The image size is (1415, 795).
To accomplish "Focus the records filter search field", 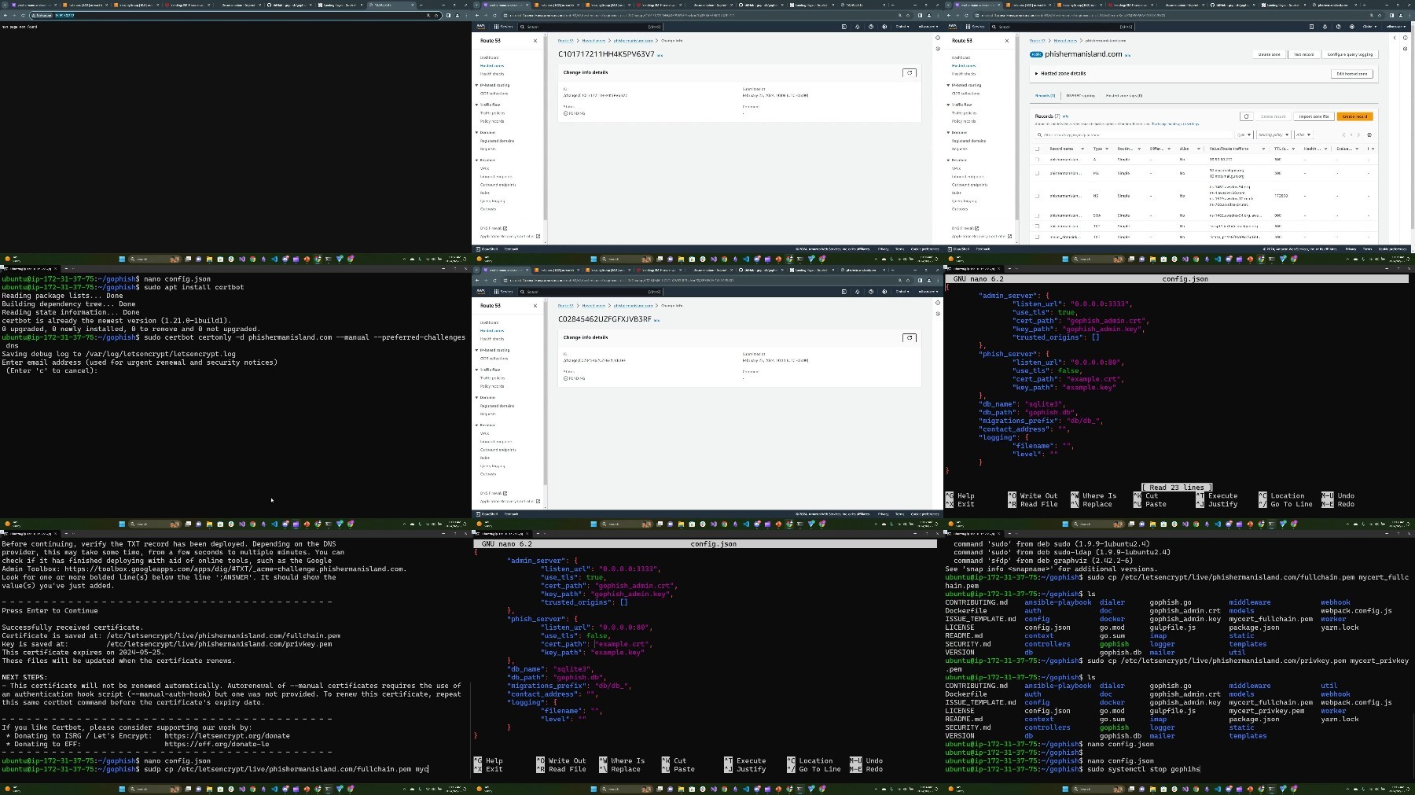I will 1134,134.
